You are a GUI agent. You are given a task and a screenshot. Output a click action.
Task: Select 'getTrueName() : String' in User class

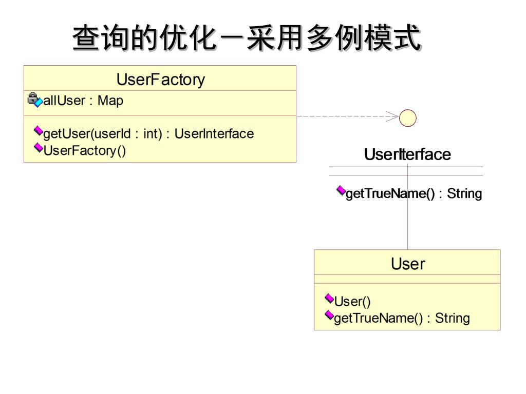pos(402,318)
